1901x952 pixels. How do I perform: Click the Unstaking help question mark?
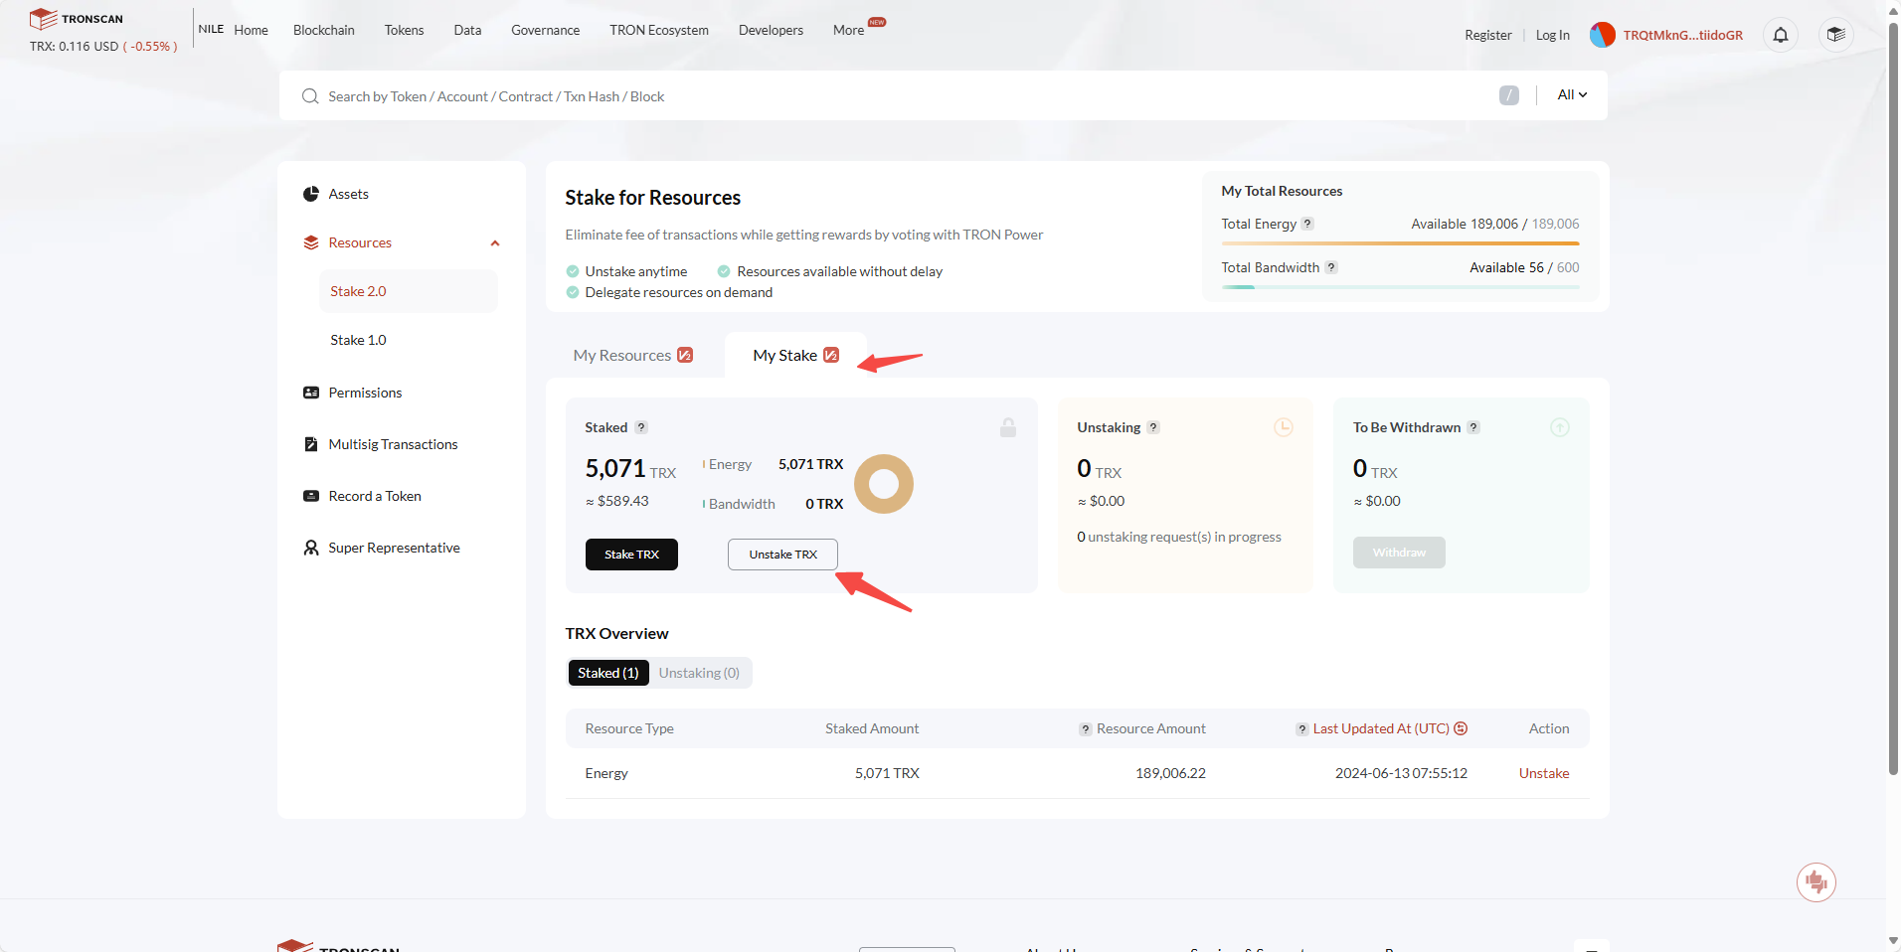coord(1153,427)
